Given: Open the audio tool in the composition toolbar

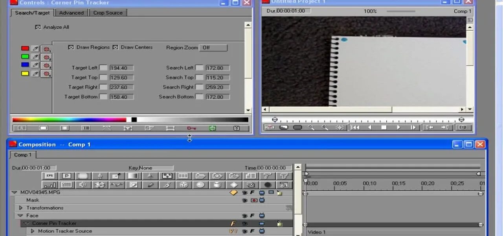Looking at the screenshot, I should point(83,184).
